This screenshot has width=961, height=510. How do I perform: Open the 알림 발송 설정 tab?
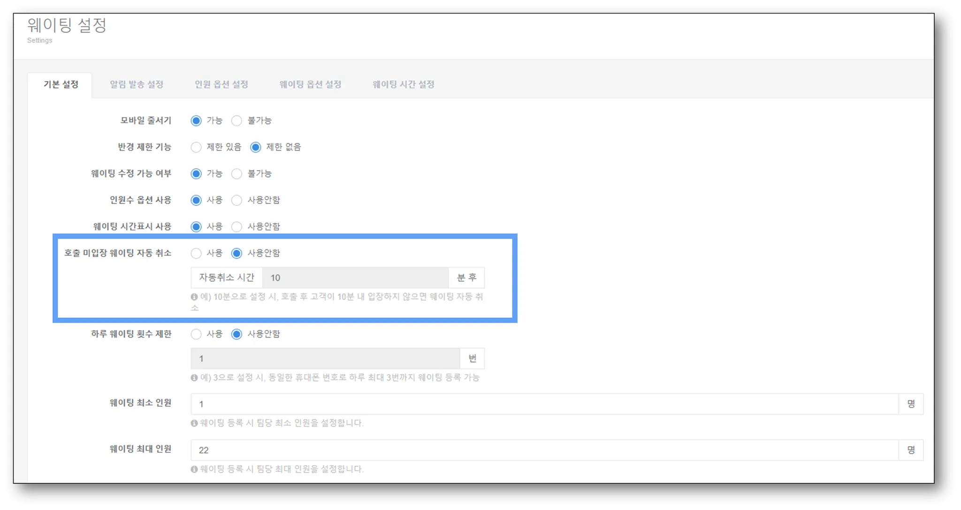pyautogui.click(x=137, y=85)
